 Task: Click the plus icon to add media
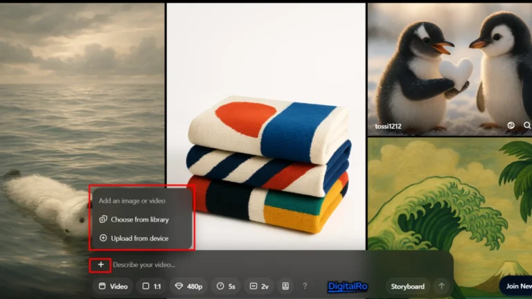(x=100, y=264)
